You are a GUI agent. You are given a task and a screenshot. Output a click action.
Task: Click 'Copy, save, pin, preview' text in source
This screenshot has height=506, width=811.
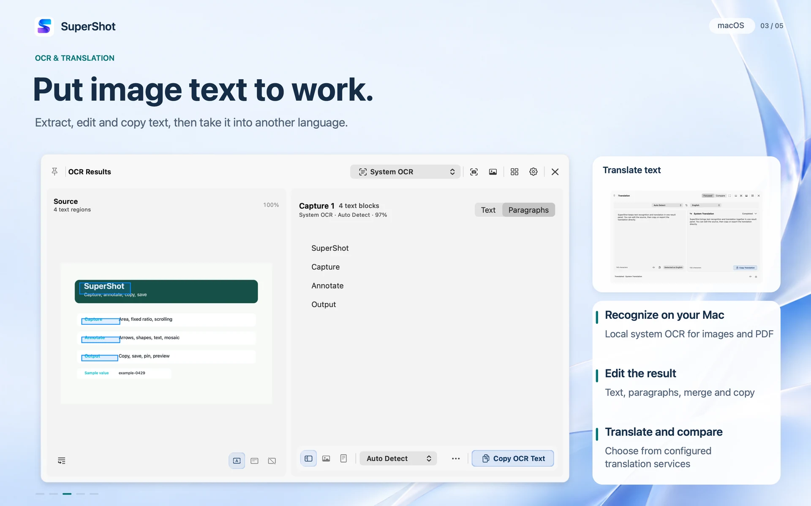click(x=144, y=356)
